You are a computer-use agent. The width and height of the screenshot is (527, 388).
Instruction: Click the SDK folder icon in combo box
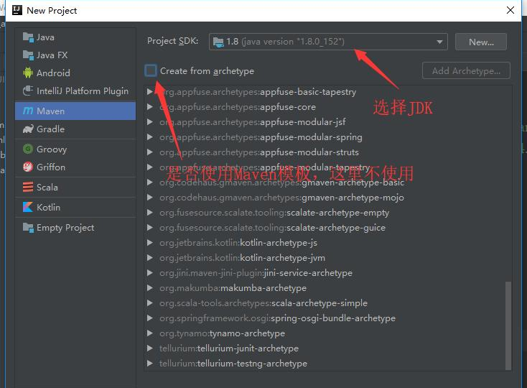(x=218, y=42)
